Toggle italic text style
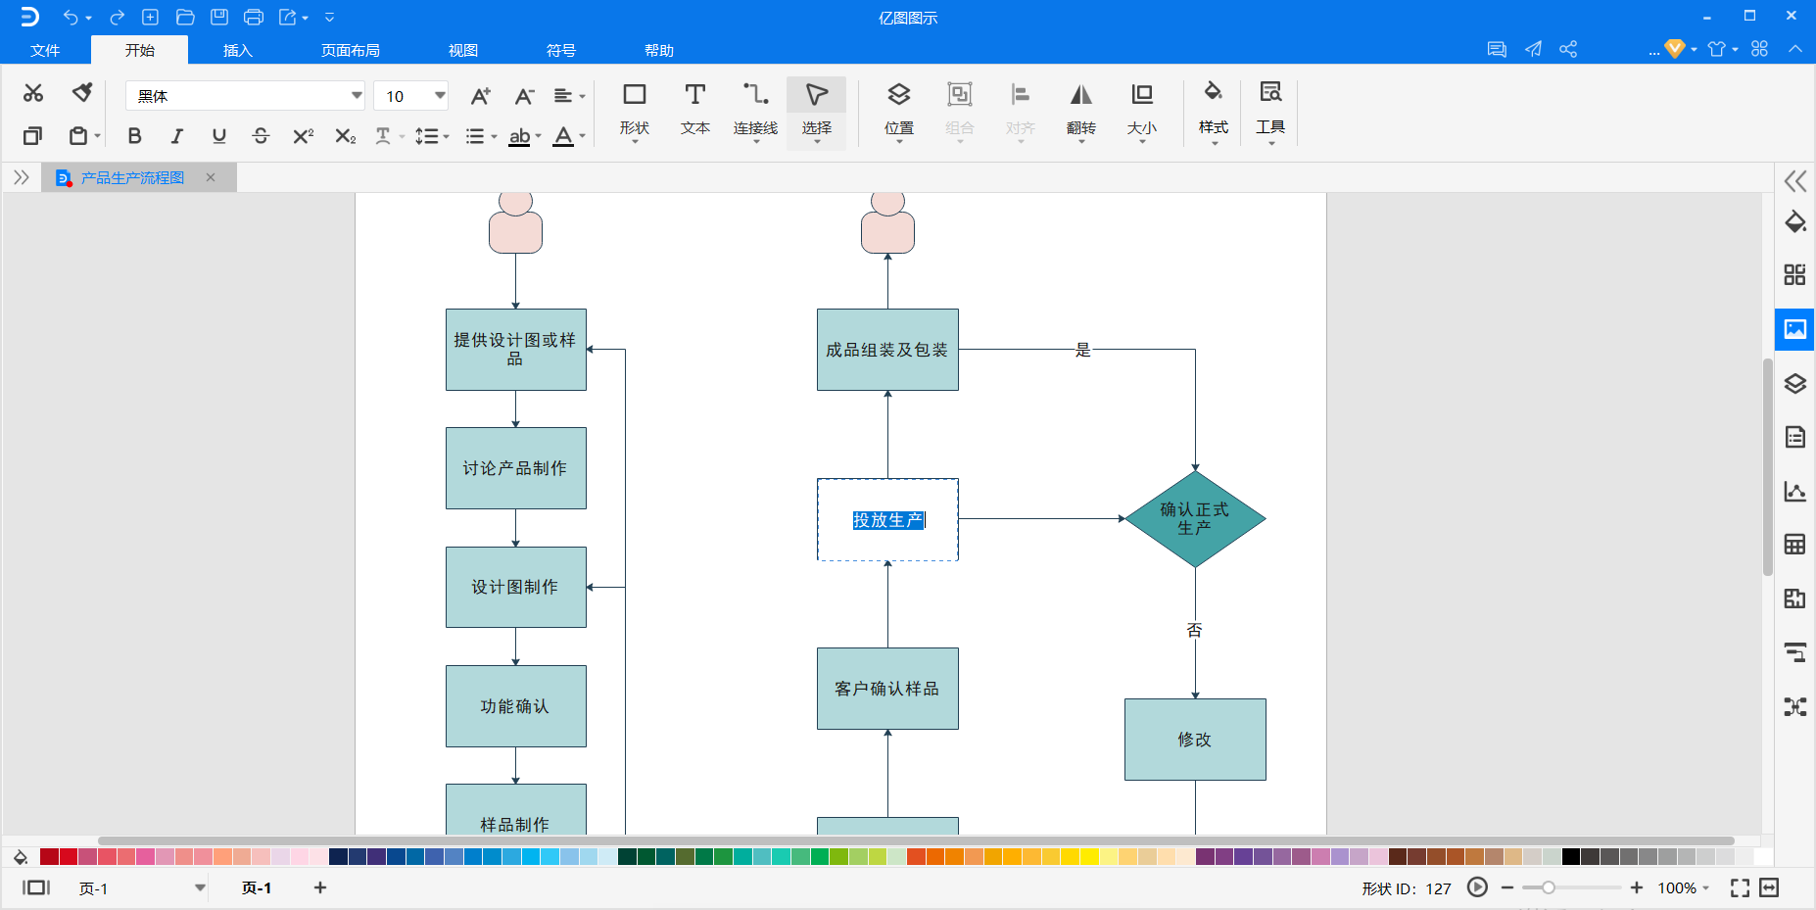 (x=177, y=136)
